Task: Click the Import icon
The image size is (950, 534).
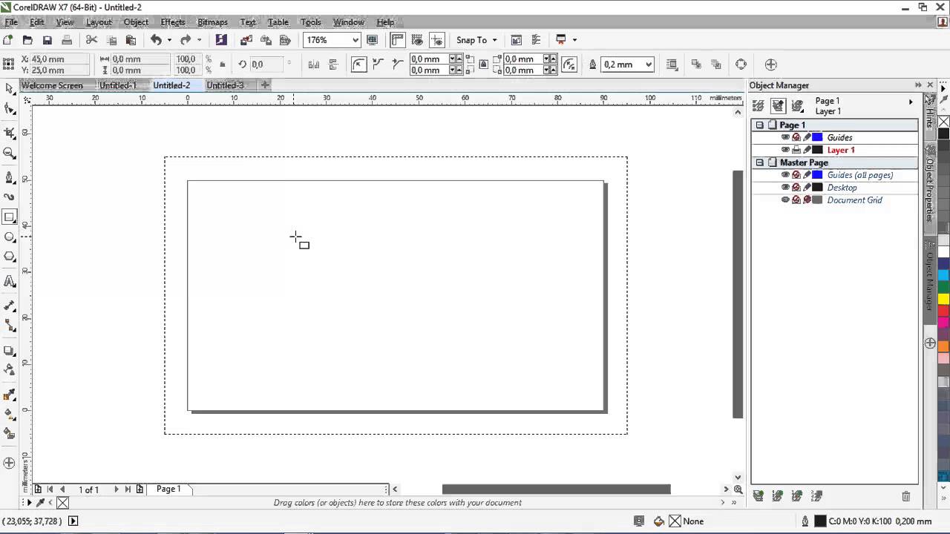Action: [x=246, y=40]
